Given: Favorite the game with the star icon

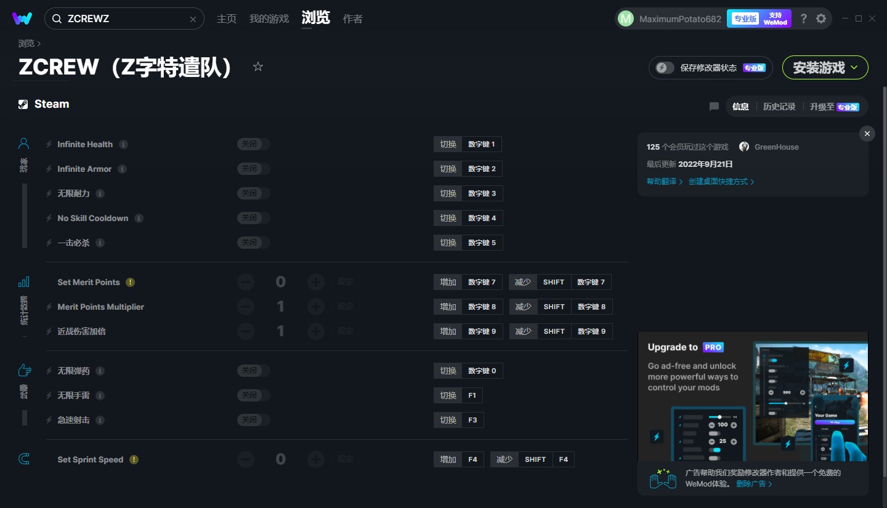Looking at the screenshot, I should pos(258,67).
